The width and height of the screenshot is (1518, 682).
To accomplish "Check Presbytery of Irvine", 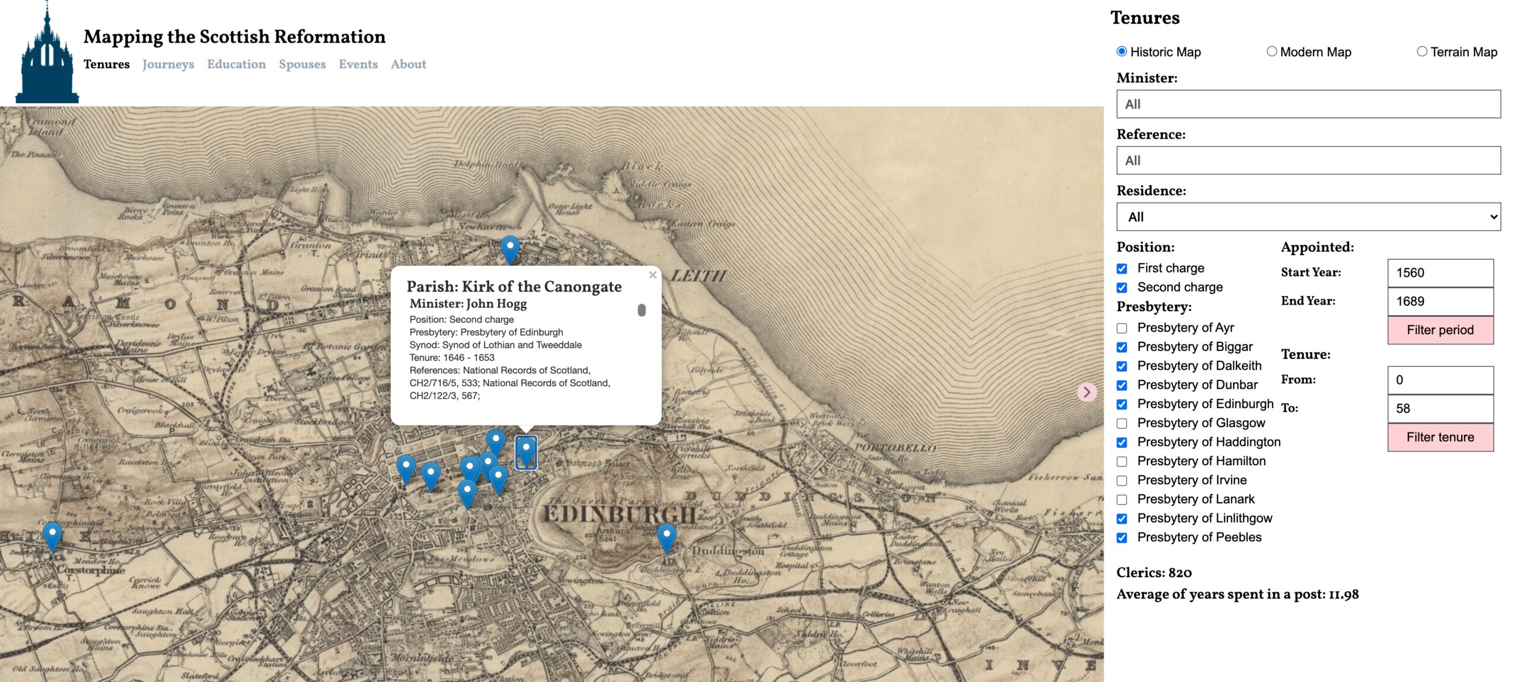I will (1122, 481).
